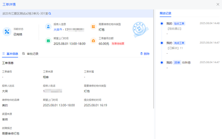The height and width of the screenshot is (139, 222).
Task: Click the 已完结 status text
Action: tap(18, 34)
